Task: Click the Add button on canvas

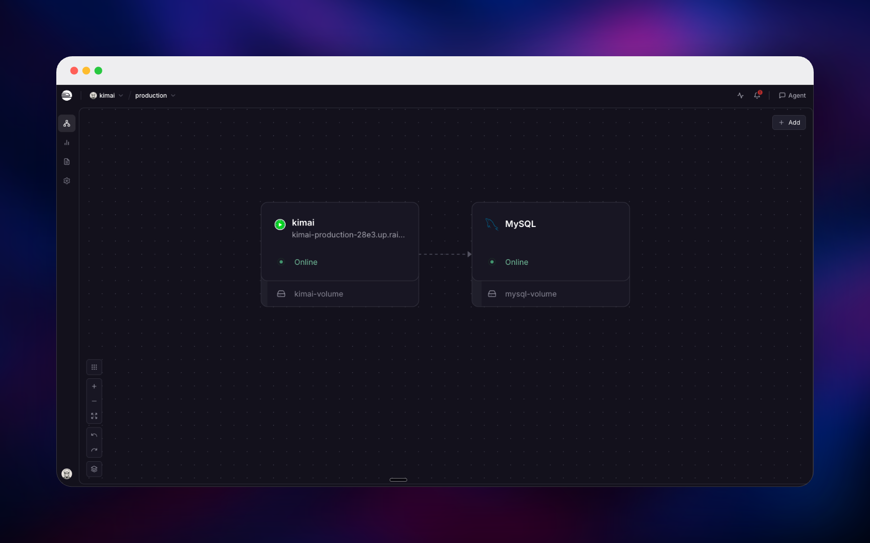Action: [789, 123]
